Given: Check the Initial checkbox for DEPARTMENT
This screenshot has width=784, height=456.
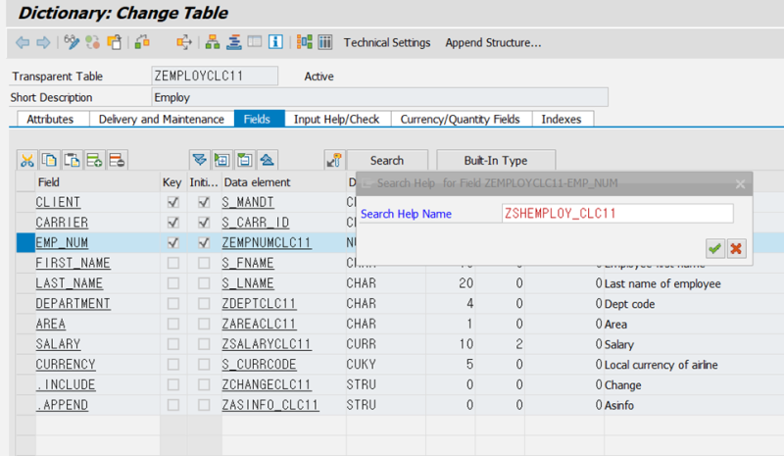Looking at the screenshot, I should [x=204, y=303].
